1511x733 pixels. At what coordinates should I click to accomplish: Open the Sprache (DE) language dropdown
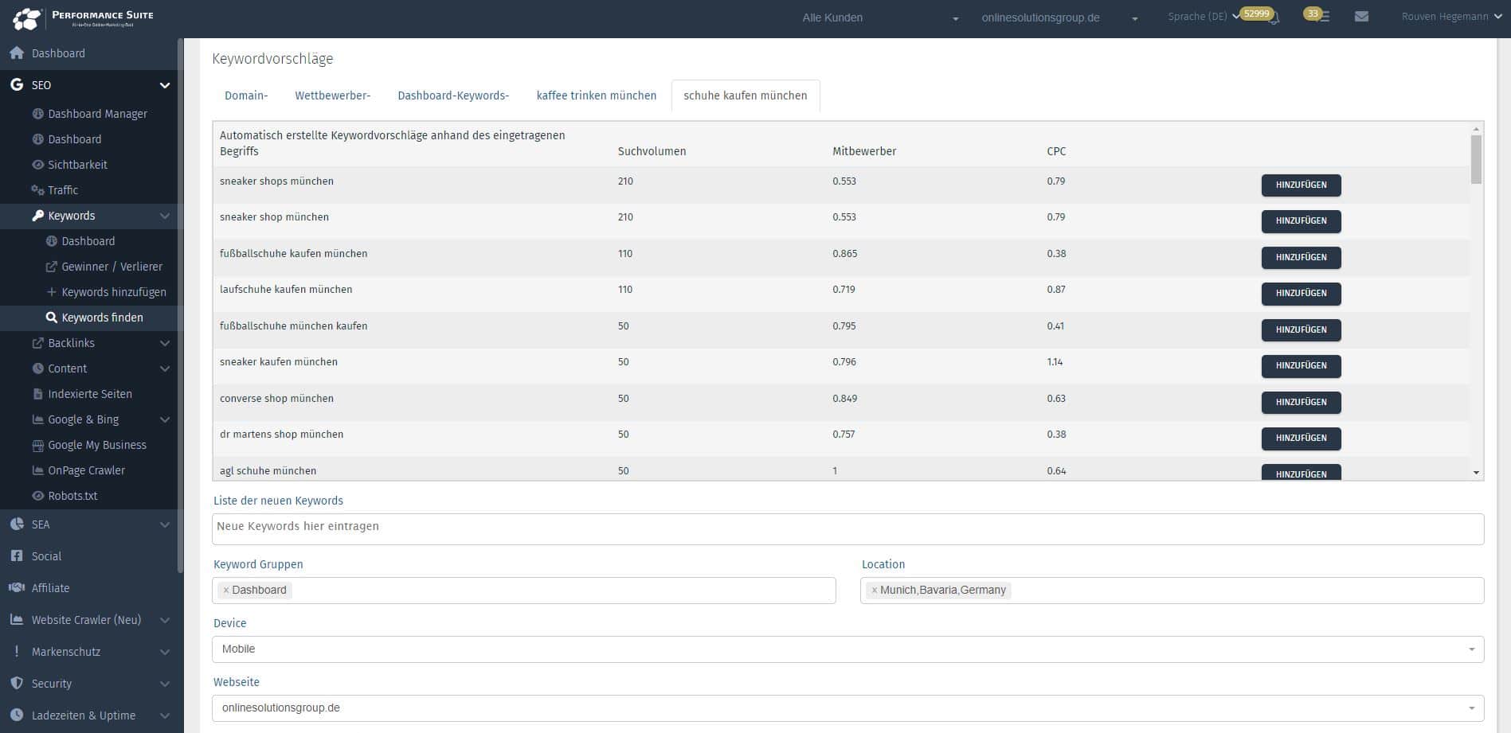[x=1204, y=17]
